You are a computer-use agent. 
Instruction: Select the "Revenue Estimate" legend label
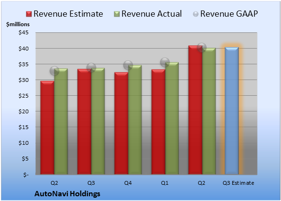(68, 14)
